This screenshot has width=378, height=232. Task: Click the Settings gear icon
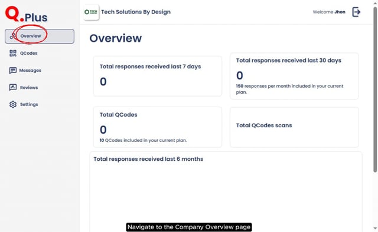pos(13,104)
